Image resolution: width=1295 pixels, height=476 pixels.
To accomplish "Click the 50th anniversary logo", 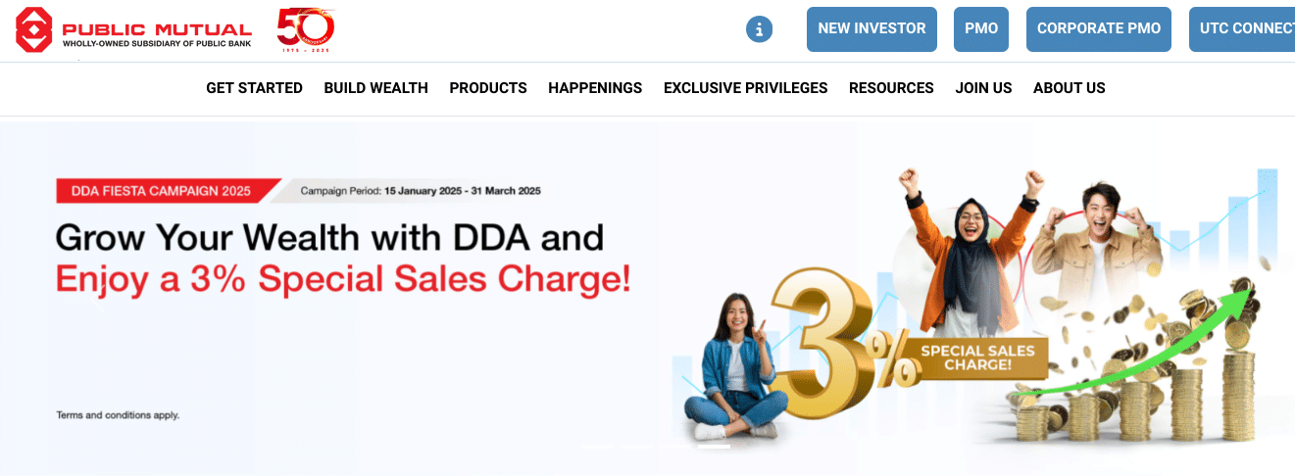I will coord(306,29).
